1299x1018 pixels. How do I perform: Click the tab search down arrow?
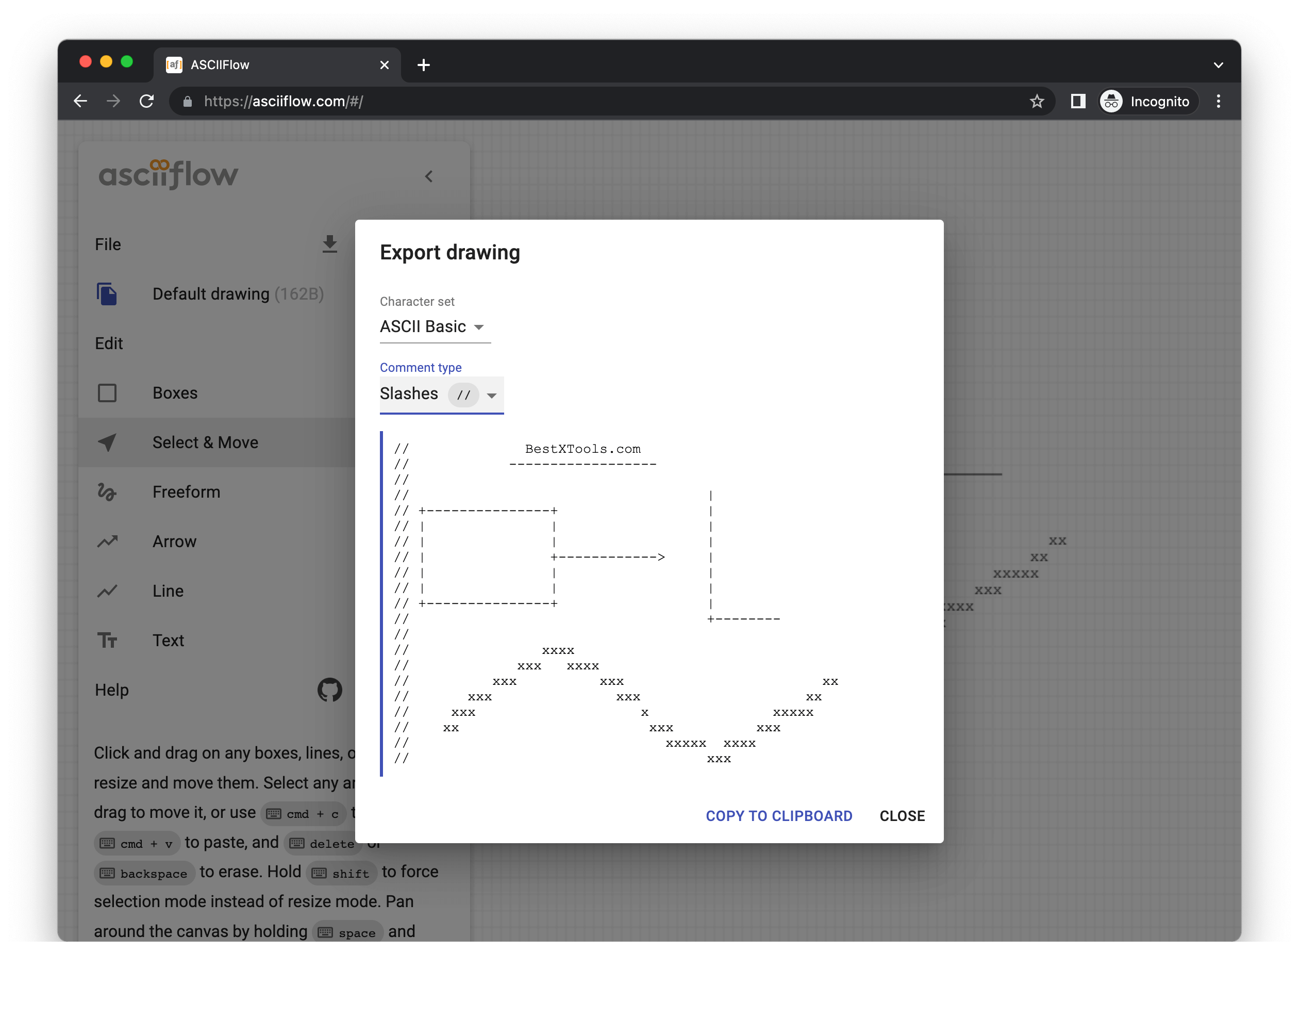(x=1218, y=65)
